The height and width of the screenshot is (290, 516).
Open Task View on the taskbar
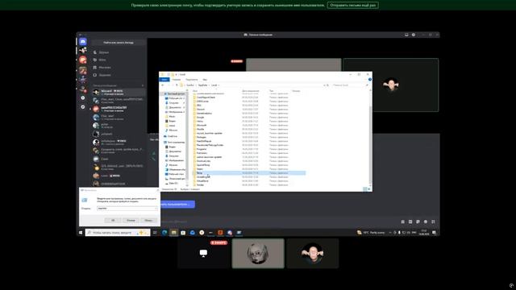coord(155,233)
